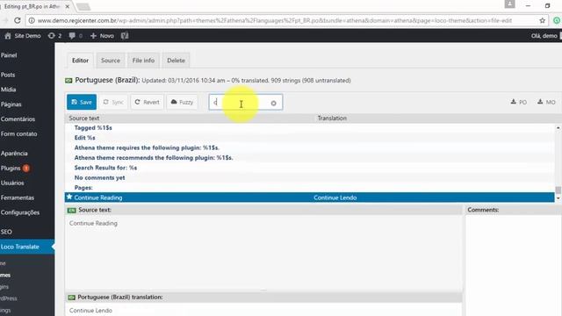Image resolution: width=562 pixels, height=316 pixels.
Task: Select the 'Athena theme requires the following plugin' row
Action: click(310, 147)
